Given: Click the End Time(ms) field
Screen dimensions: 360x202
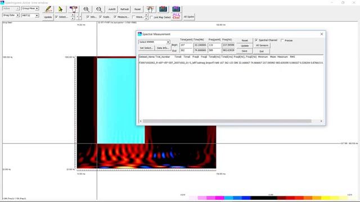Looking at the screenshot, I should point(200,50).
